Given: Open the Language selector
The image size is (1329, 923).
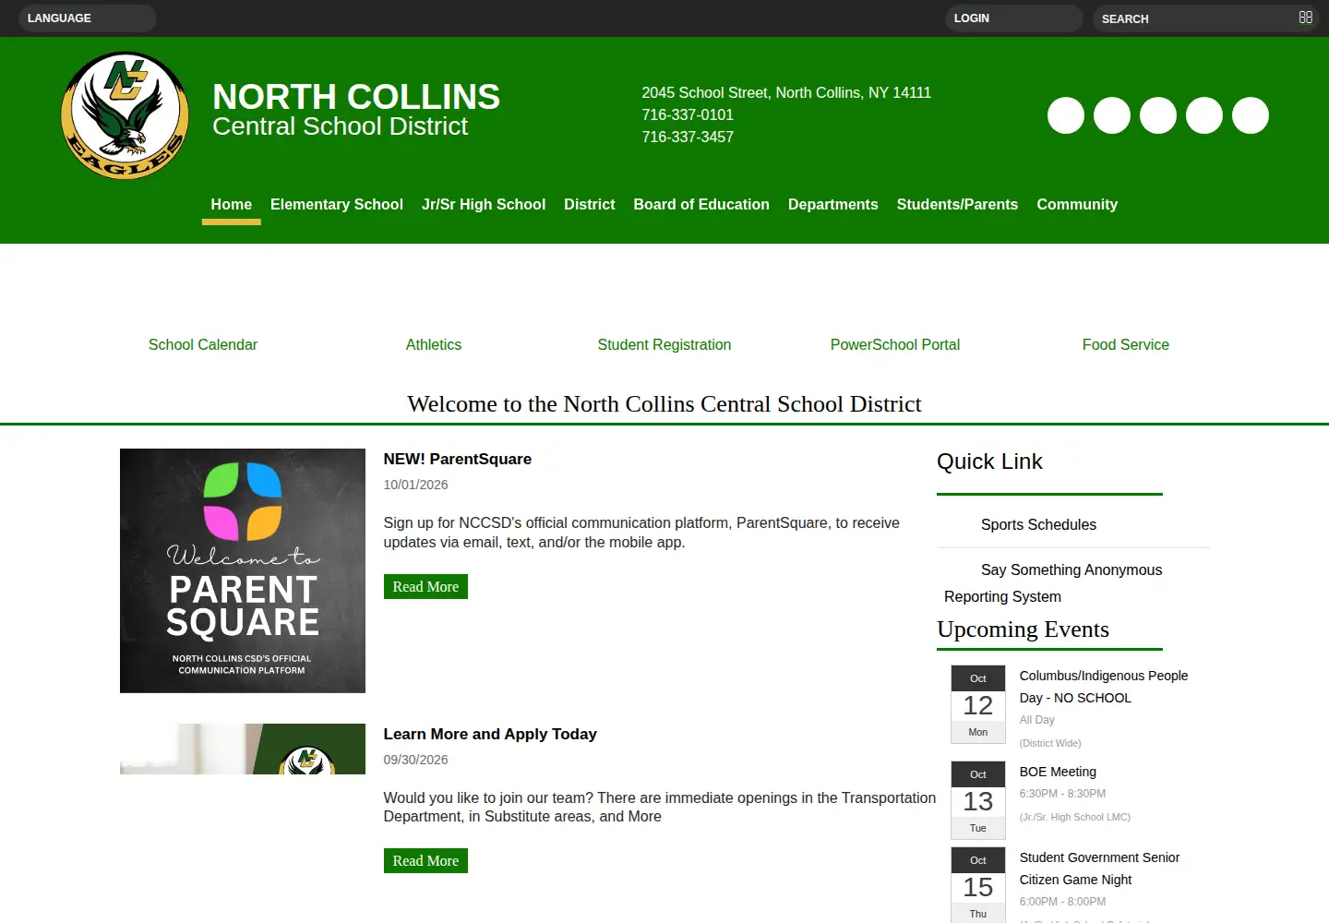Looking at the screenshot, I should point(88,18).
